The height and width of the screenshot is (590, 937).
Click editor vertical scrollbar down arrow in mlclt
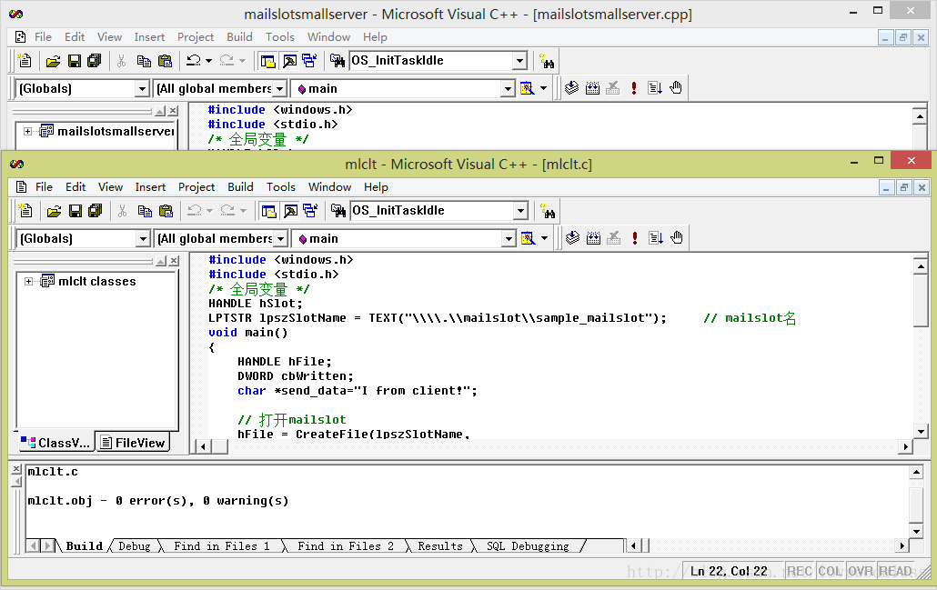921,431
